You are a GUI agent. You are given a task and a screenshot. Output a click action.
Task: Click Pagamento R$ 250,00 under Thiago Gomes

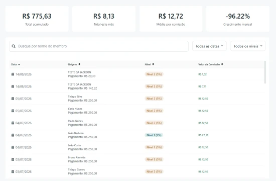[x=82, y=173]
